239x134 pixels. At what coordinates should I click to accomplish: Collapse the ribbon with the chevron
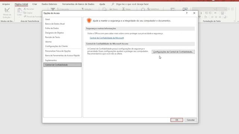pos(238,22)
